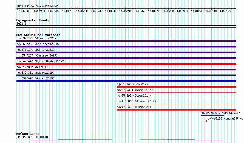Click the thick red bar under dgv61n140
This screenshot has height=143, width=244.
(177, 87)
